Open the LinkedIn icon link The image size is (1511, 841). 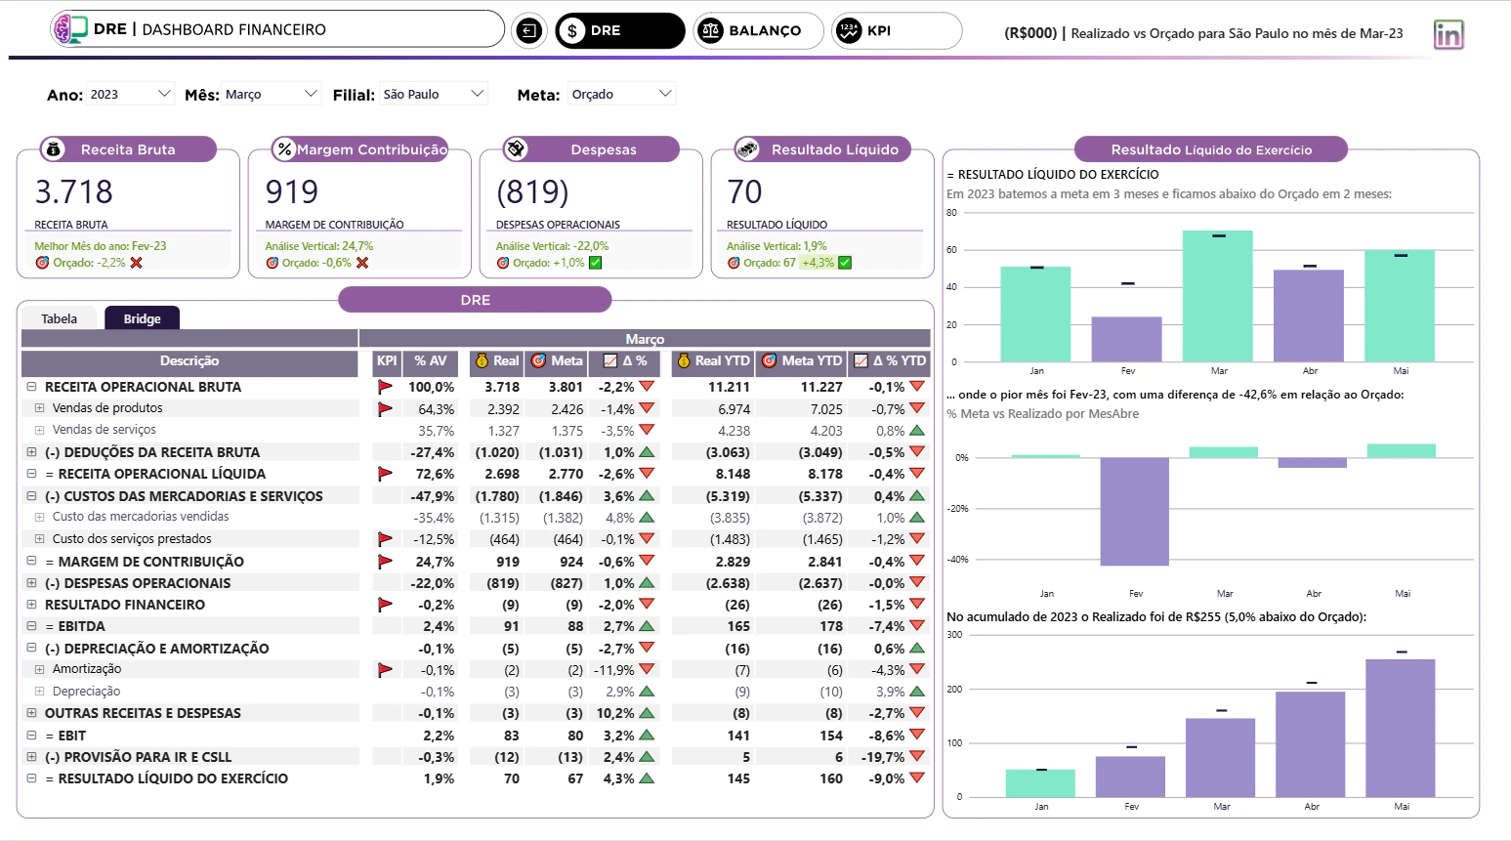click(x=1448, y=35)
